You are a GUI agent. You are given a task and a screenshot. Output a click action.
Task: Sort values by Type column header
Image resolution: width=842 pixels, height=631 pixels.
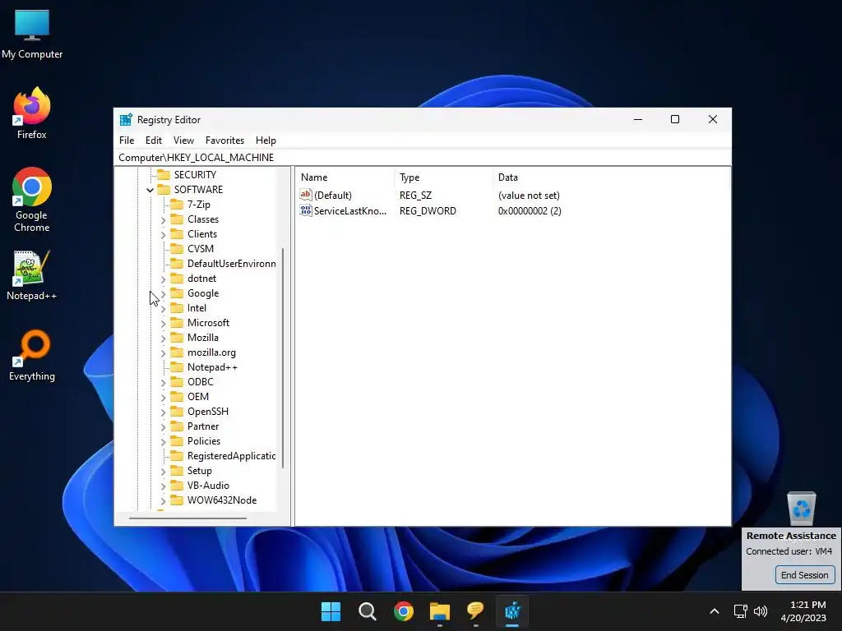coord(443,177)
